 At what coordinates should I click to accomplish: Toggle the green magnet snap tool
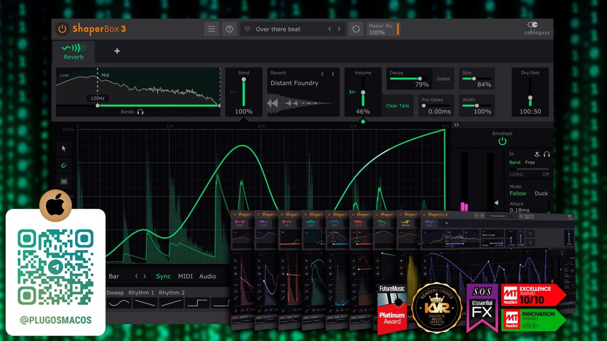64,165
